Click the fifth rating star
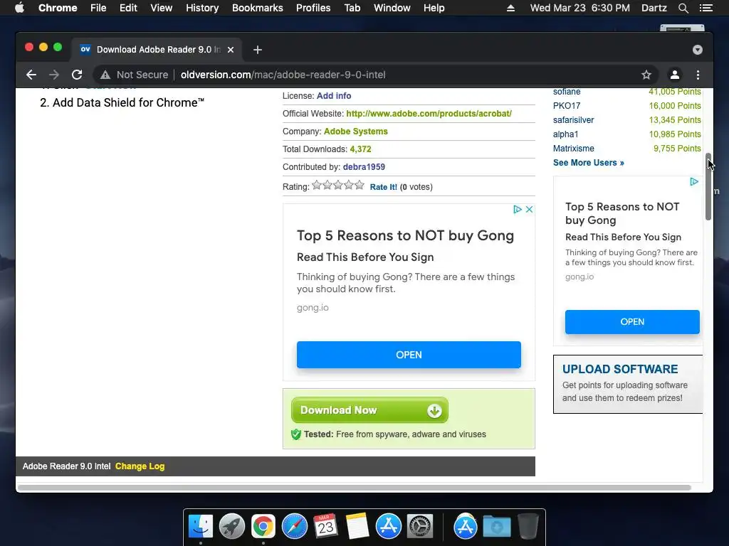The image size is (729, 546). [360, 186]
